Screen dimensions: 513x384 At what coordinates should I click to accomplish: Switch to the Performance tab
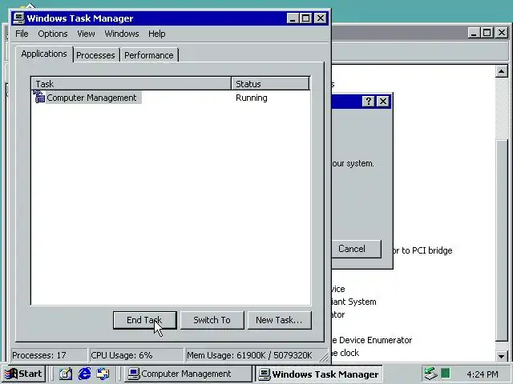coord(149,55)
